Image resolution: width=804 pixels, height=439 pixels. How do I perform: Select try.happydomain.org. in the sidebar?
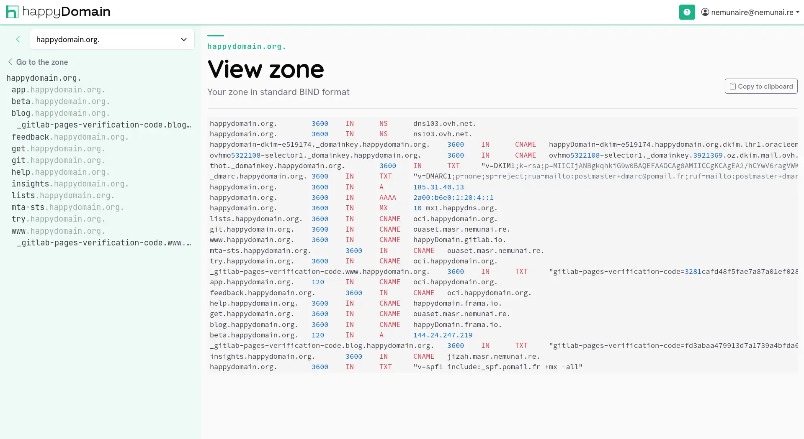pos(58,219)
